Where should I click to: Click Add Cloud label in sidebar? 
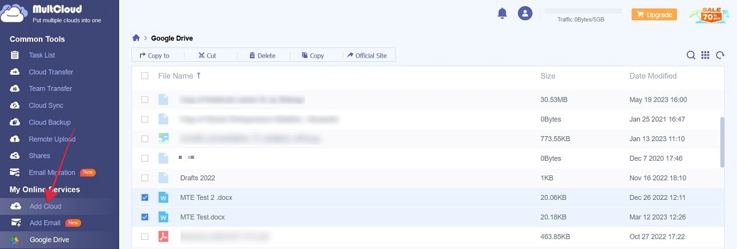click(45, 206)
